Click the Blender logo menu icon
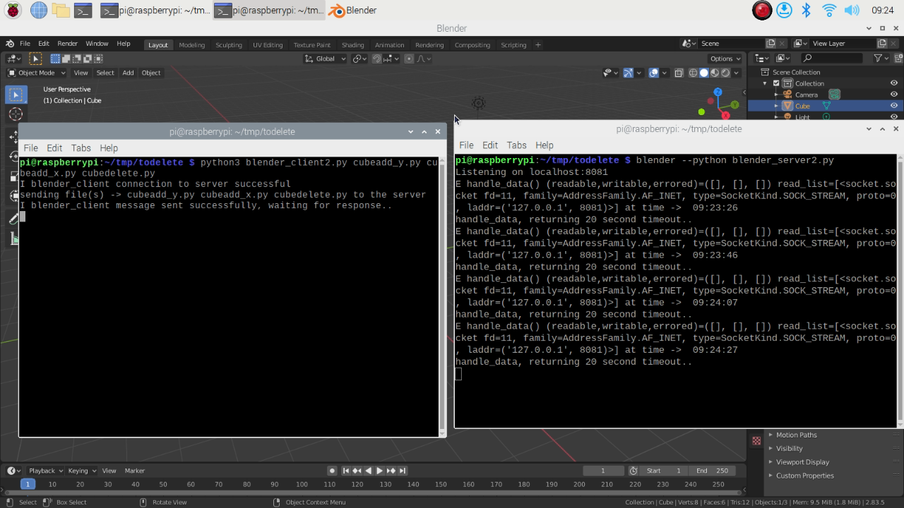904x508 pixels. 9,44
